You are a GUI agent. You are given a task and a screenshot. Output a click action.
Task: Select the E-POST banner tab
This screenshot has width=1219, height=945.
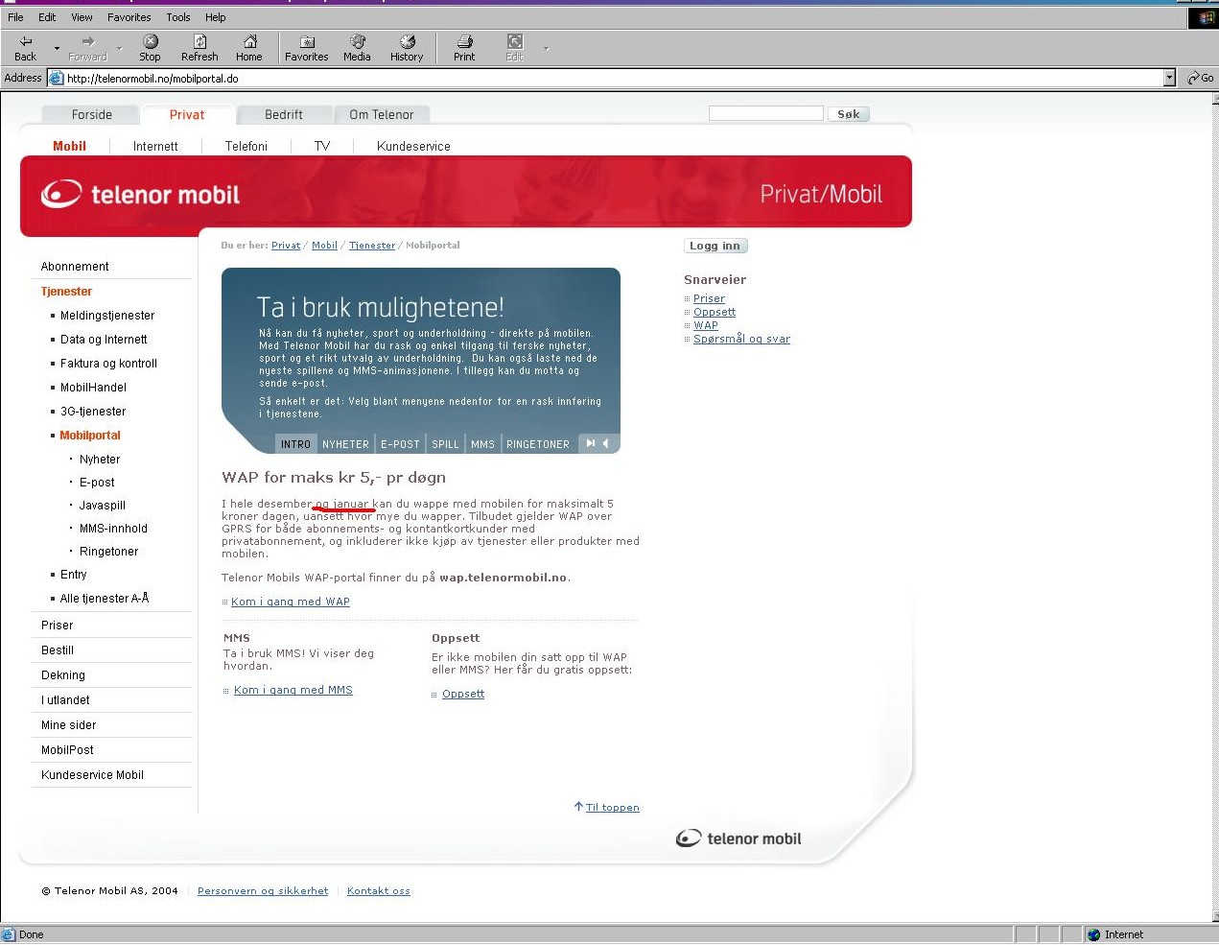[x=400, y=444]
